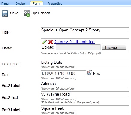The height and width of the screenshot is (115, 131).
Task: Switch to the Design tab
Action: pos(21,4)
